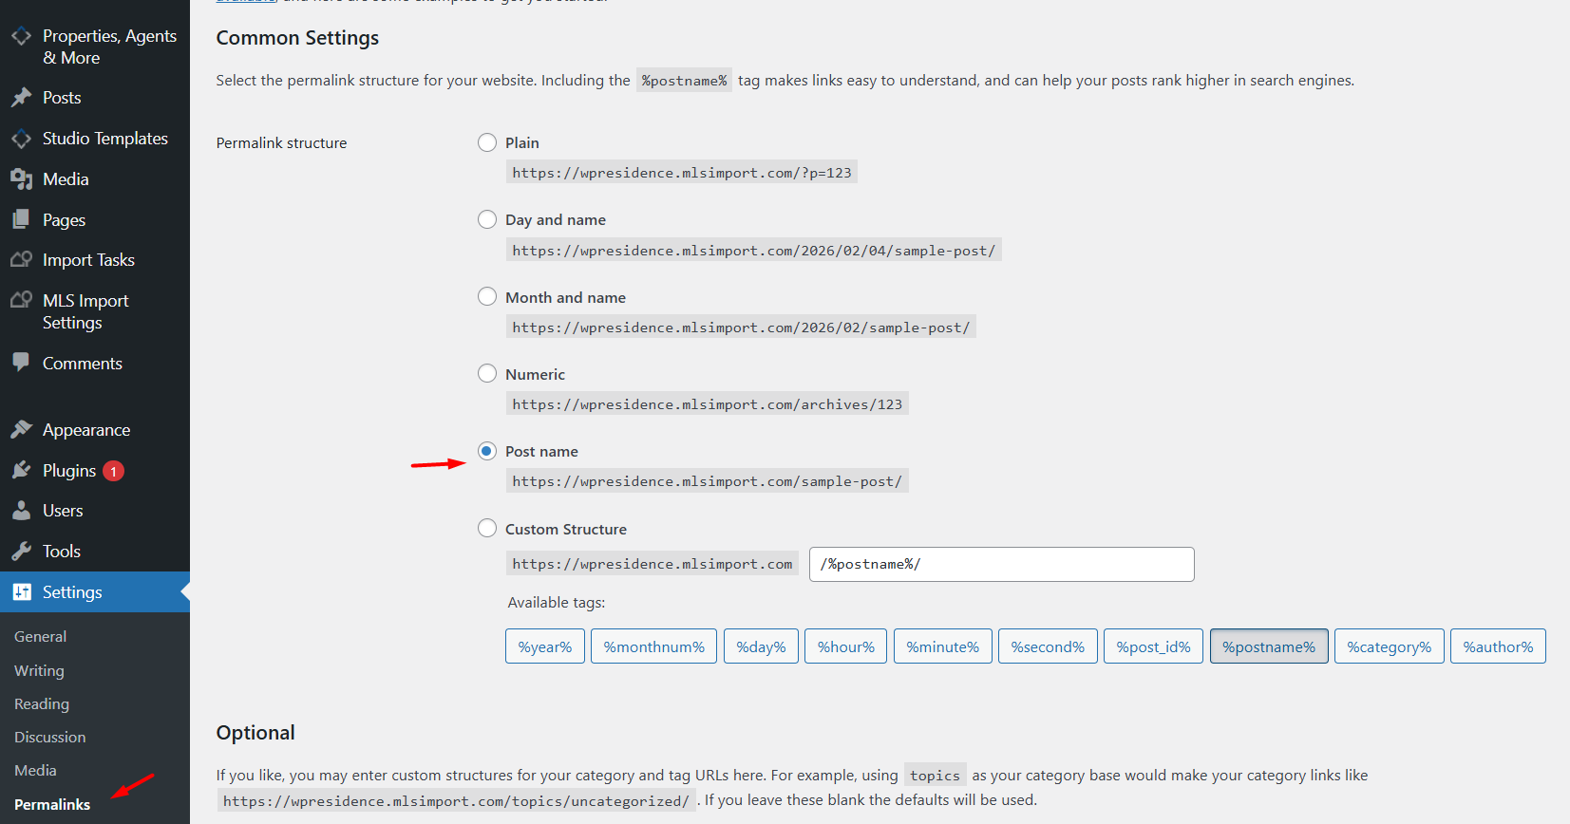Open Appearance via its brush icon
Viewport: 1570px width, 824px height.
(x=21, y=430)
